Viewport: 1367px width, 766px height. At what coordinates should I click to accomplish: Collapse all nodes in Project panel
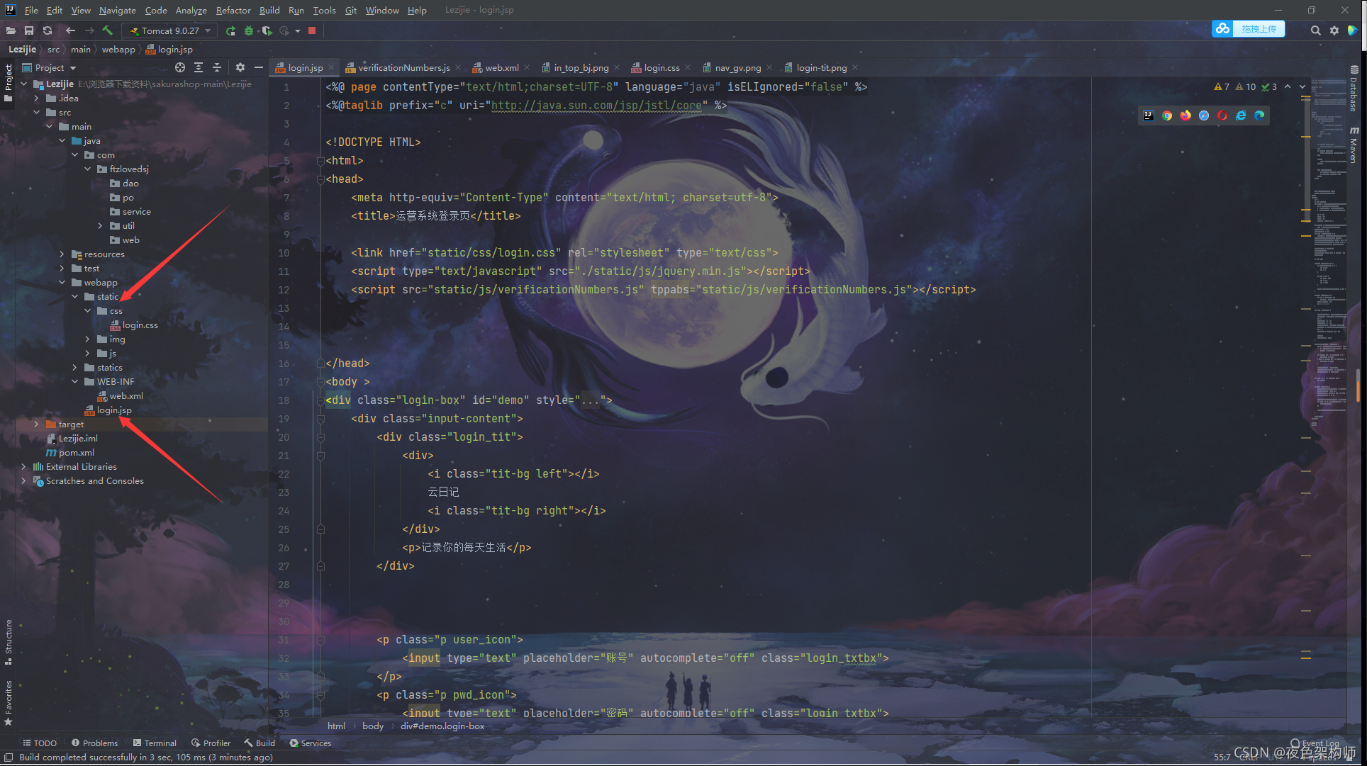click(x=217, y=67)
